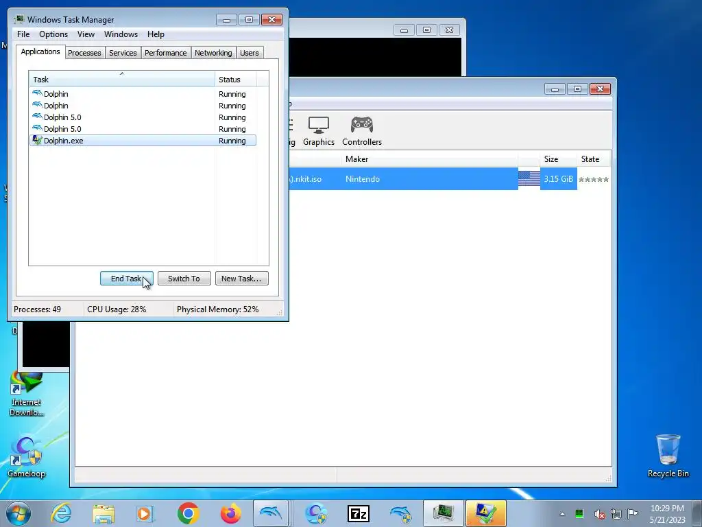This screenshot has height=527, width=702.
Task: Open Task Manager Windows menu
Action: (121, 34)
